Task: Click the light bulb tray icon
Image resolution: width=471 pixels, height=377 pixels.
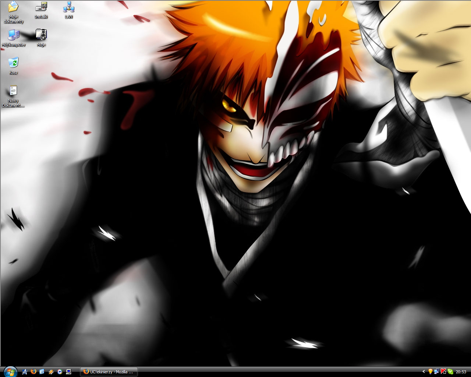Action: tap(430, 372)
